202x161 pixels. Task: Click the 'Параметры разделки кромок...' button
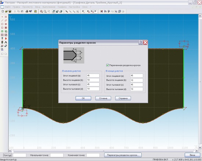point(123,155)
